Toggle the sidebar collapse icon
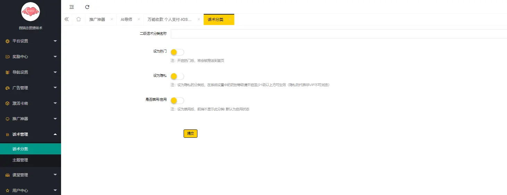The image size is (507, 195). coord(71,7)
